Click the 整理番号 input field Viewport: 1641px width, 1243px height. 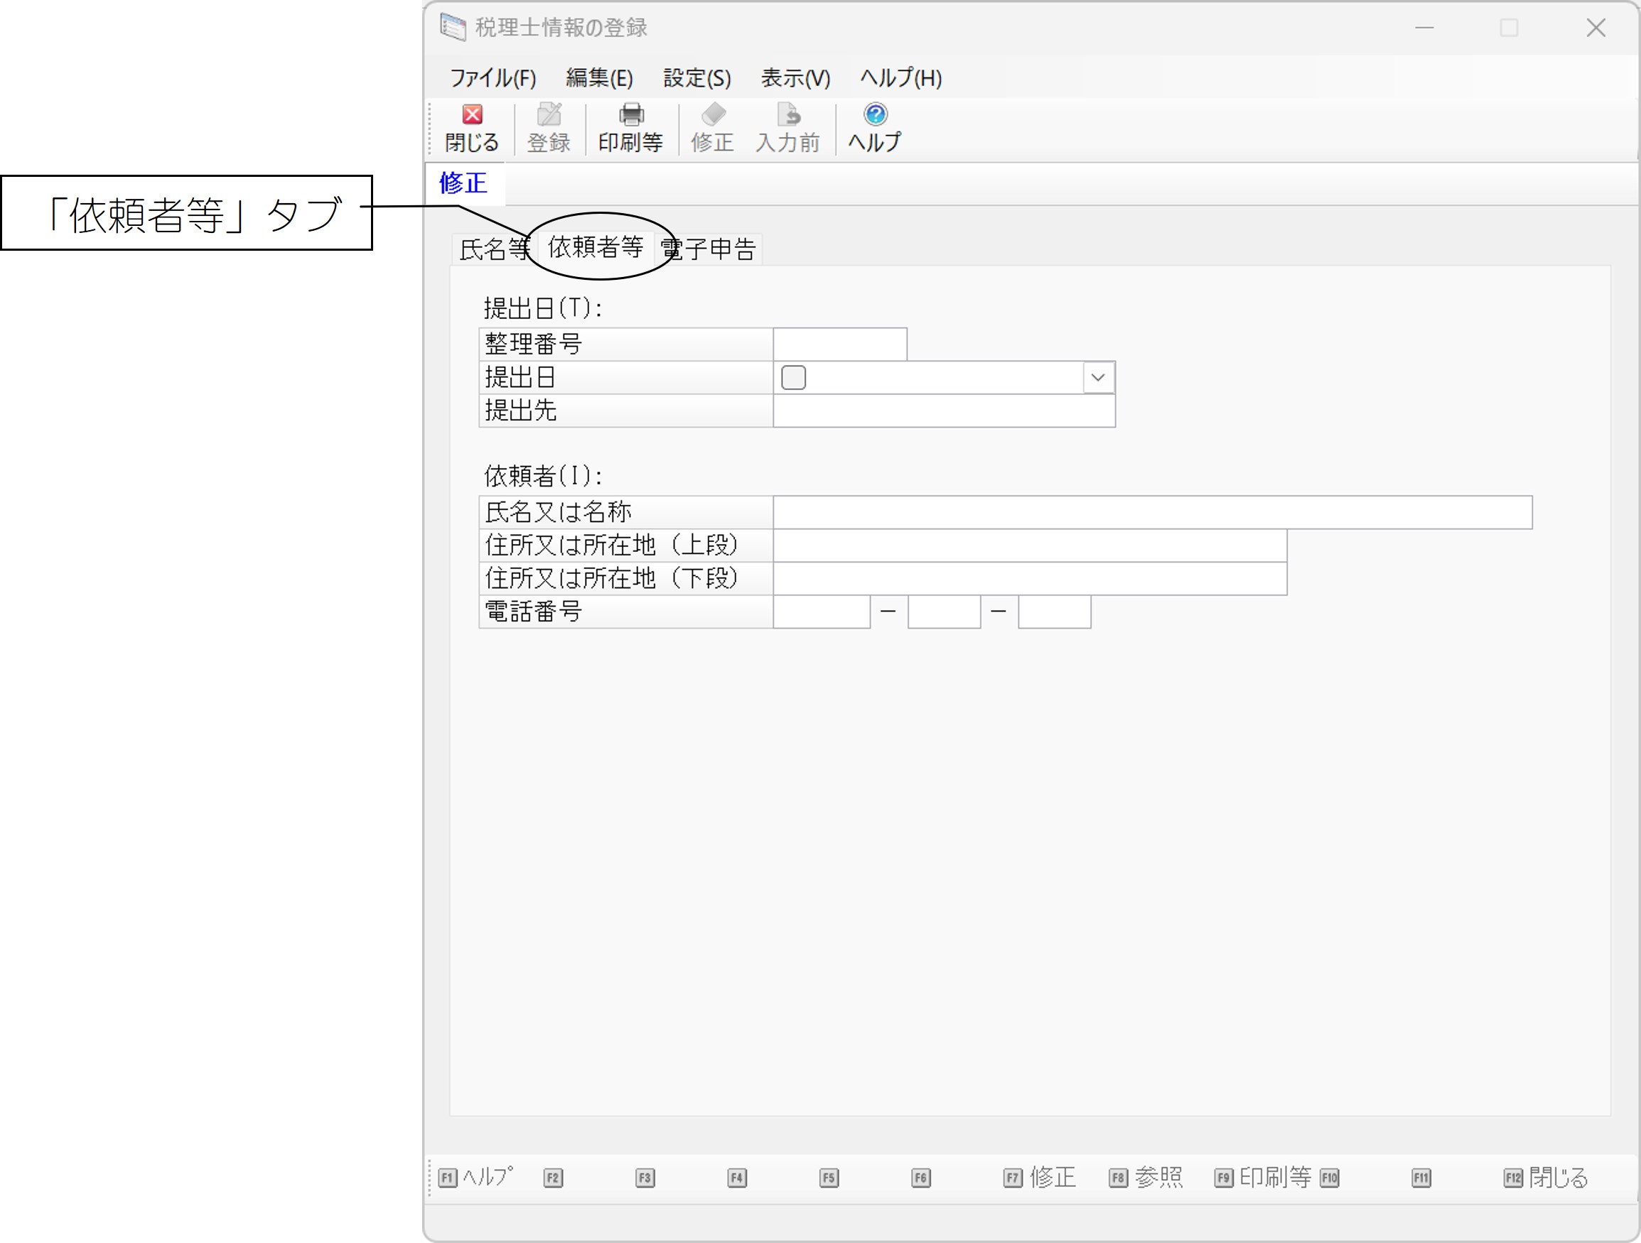click(839, 344)
